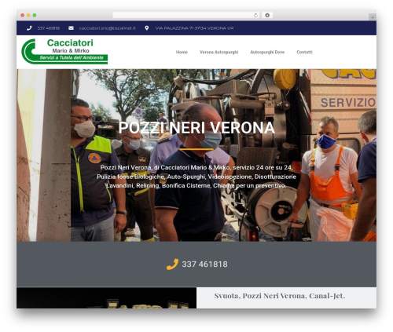Open the Home menu item
This screenshot has height=332, width=393.
point(182,52)
